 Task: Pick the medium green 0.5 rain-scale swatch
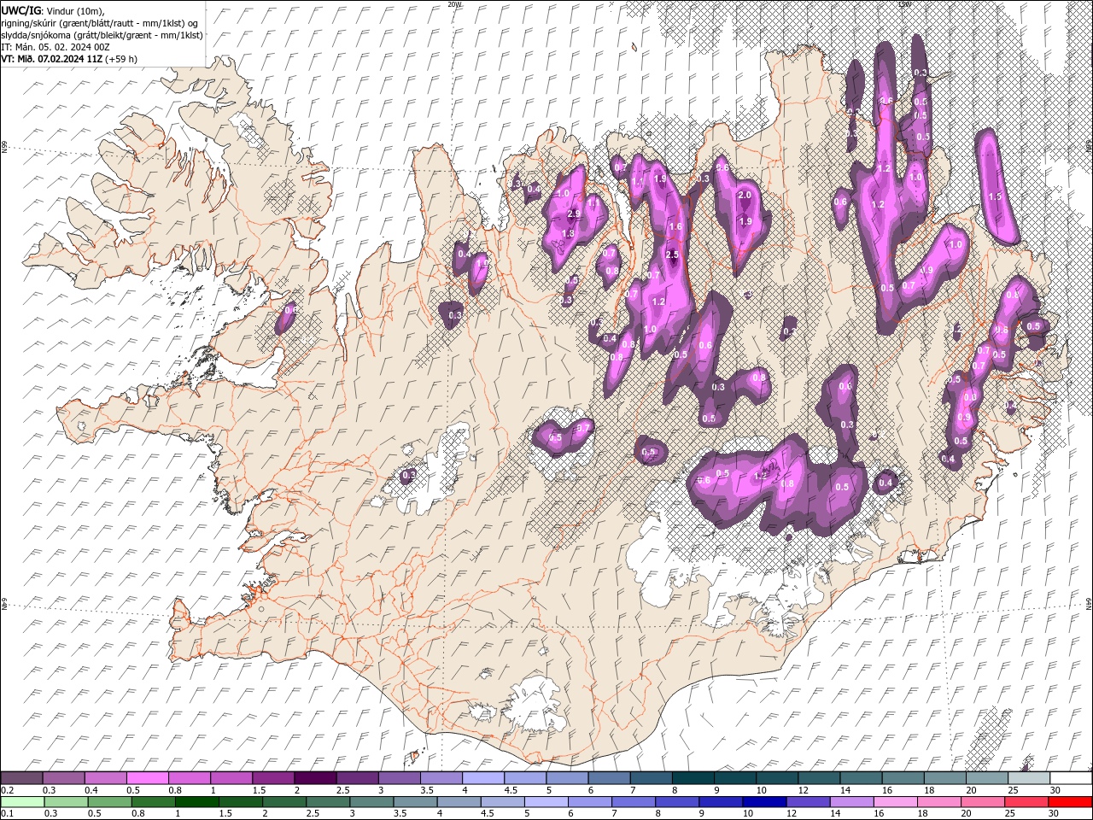110,802
